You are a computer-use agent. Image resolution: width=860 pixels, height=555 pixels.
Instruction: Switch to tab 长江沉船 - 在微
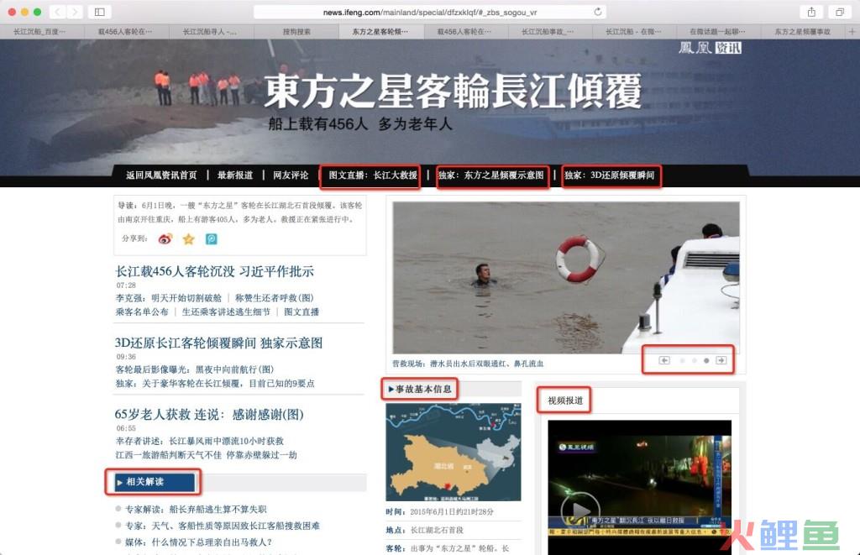(633, 32)
